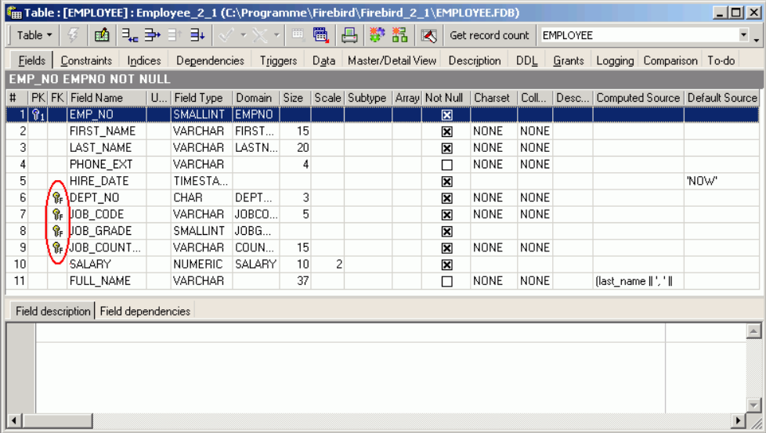This screenshot has width=766, height=433.
Task: Toggle Not Null checkbox for FULL_NAME
Action: coord(446,281)
